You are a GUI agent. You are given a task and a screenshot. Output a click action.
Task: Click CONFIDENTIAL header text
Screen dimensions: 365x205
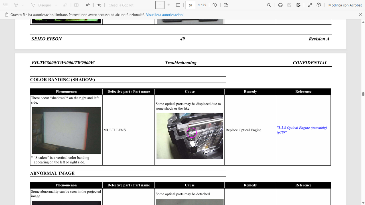(x=310, y=63)
